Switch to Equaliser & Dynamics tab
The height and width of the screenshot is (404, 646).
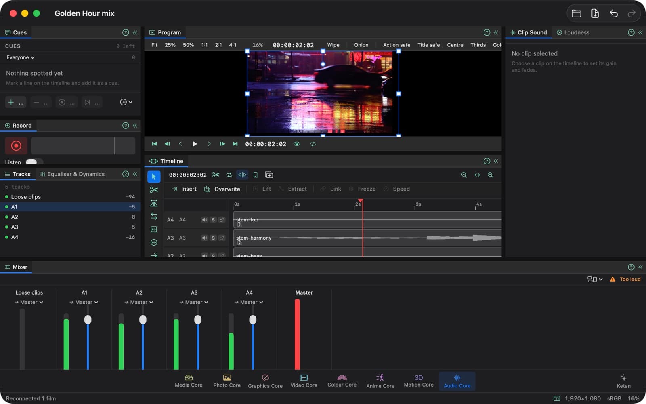(72, 174)
